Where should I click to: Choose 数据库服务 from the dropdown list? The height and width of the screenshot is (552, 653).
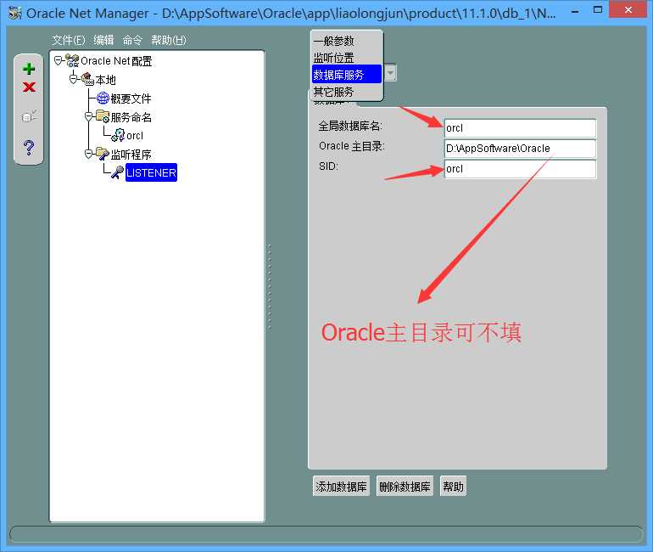[x=347, y=75]
